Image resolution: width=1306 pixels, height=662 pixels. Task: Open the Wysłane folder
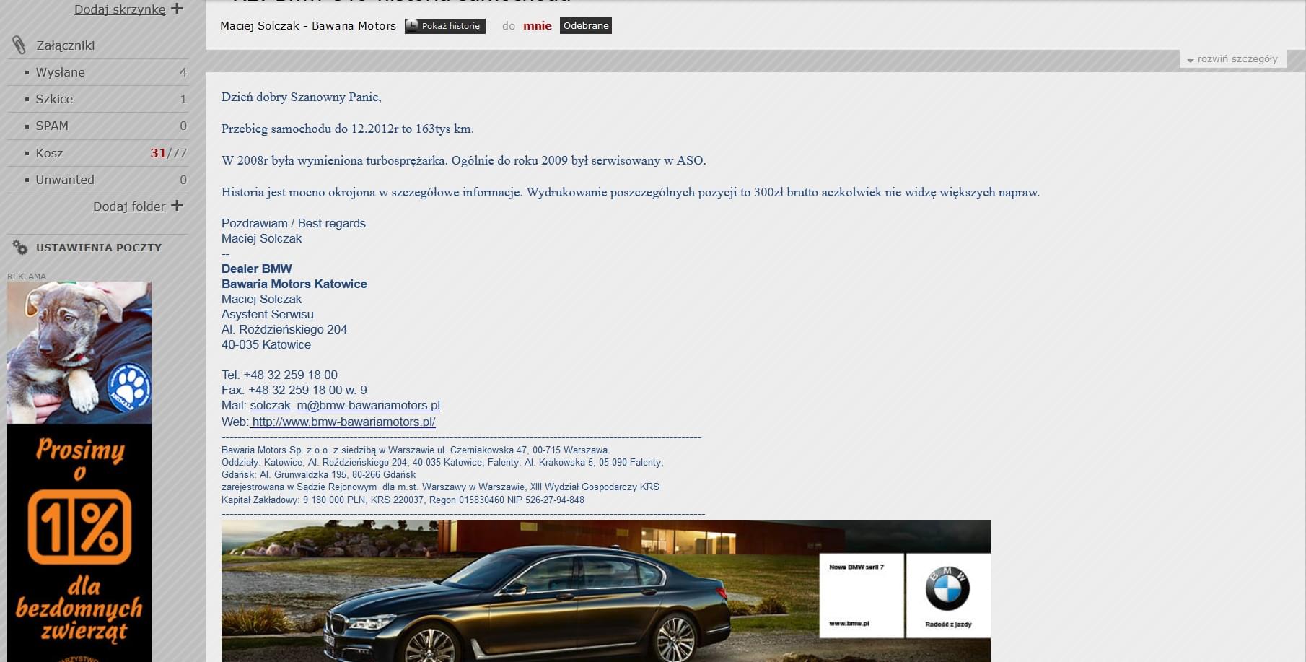pos(61,72)
